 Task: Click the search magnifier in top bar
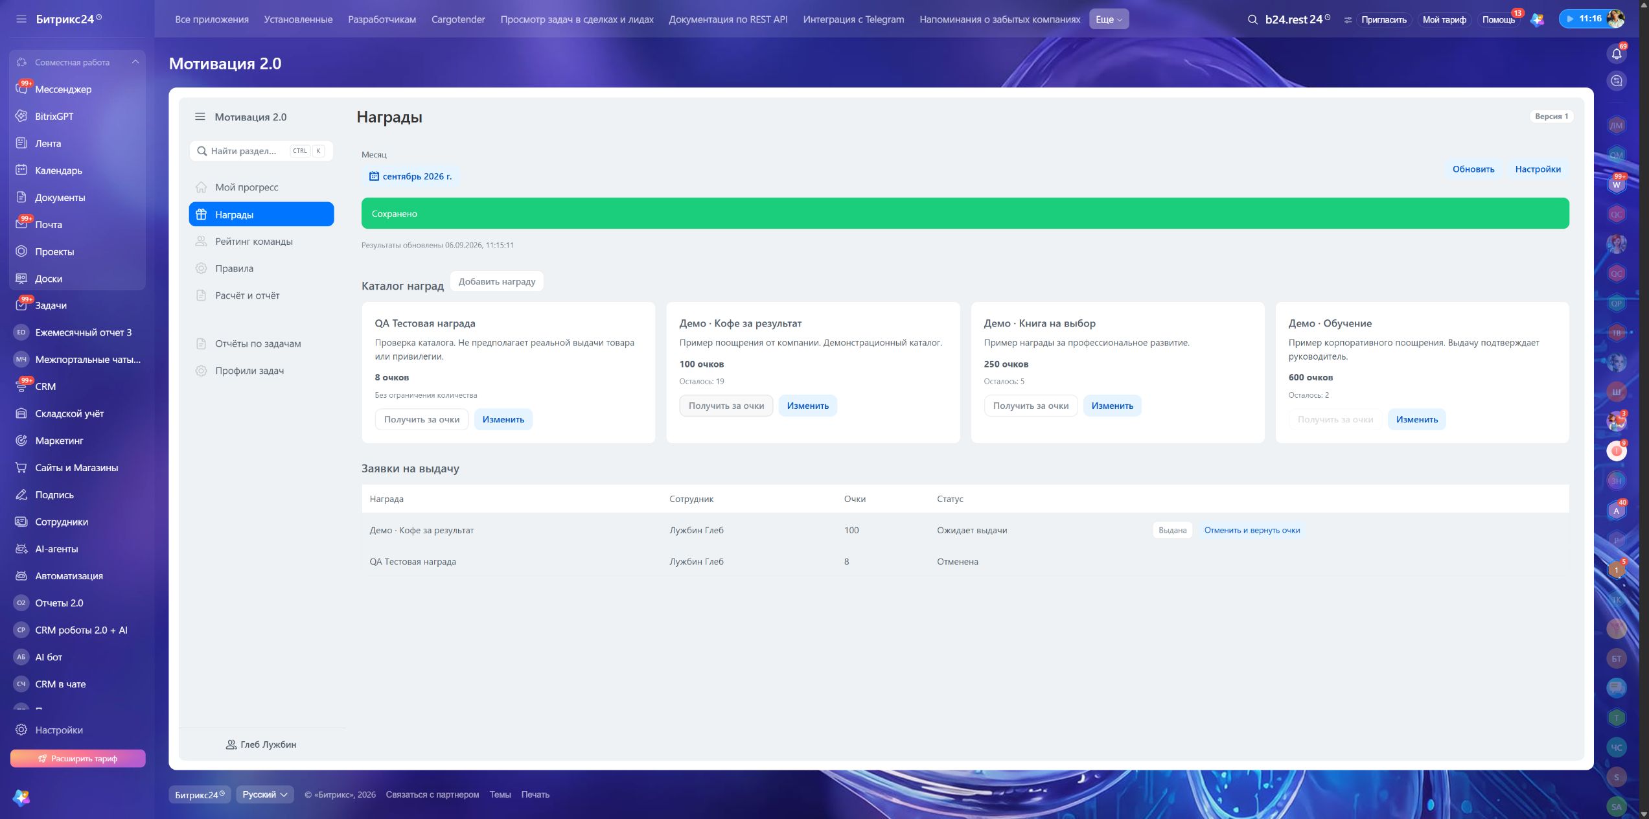[x=1252, y=19]
